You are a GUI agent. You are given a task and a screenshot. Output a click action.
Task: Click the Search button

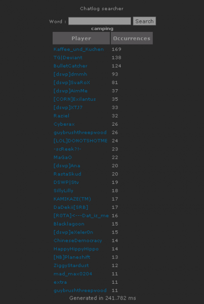point(144,21)
